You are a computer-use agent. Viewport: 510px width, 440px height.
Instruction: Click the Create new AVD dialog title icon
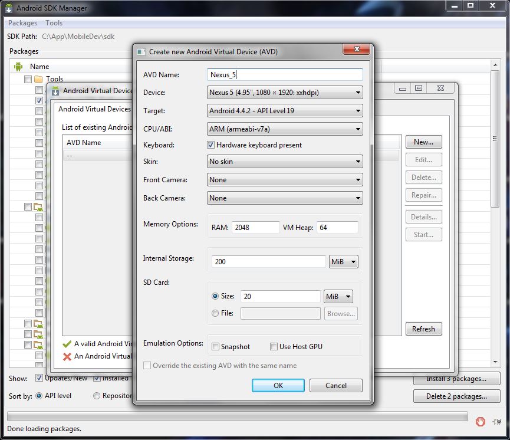141,52
